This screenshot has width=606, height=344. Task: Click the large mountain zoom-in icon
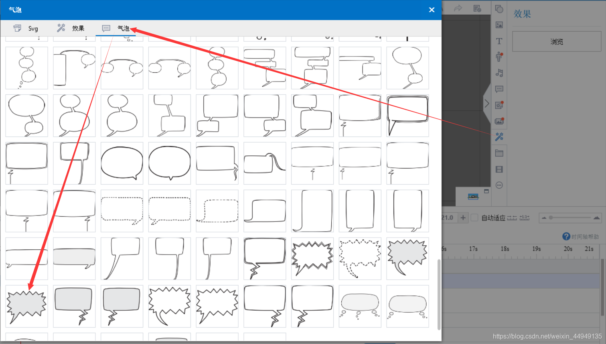pyautogui.click(x=596, y=218)
